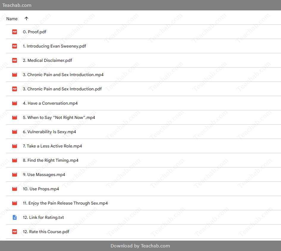Open file 0. Proof.pdf

click(34, 32)
